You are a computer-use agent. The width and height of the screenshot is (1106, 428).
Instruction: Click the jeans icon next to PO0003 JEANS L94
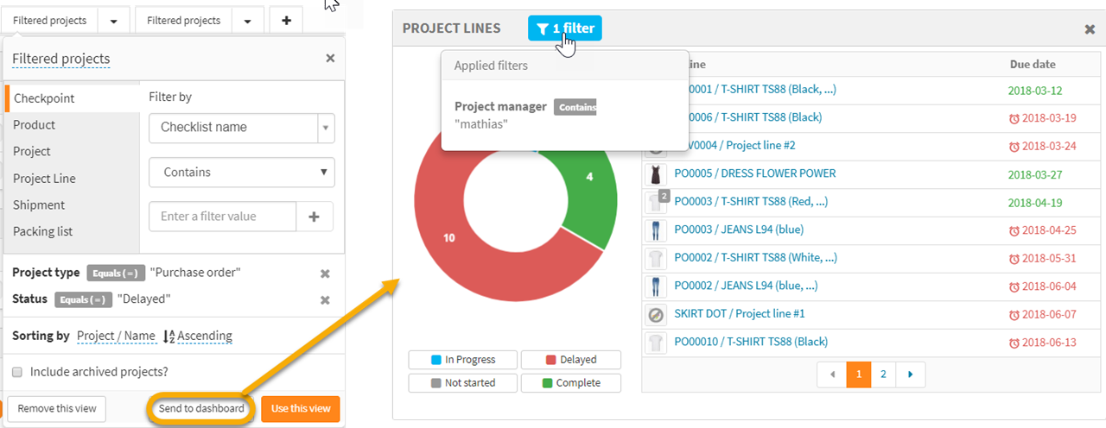click(657, 230)
